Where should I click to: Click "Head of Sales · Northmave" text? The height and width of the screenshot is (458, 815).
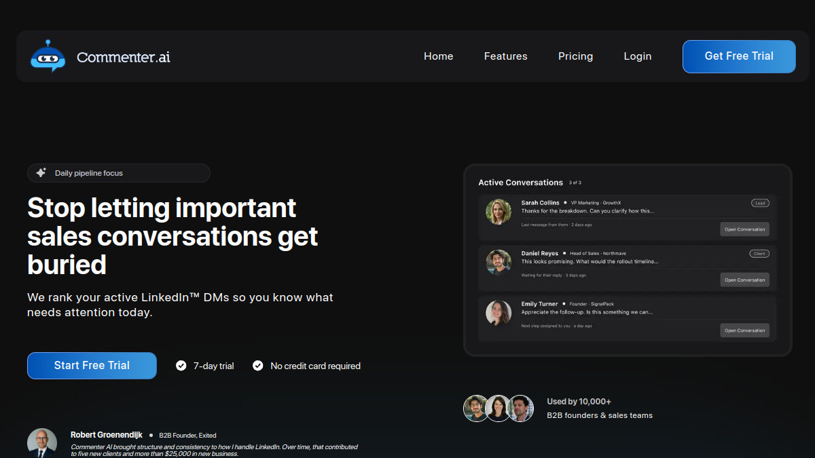click(598, 254)
